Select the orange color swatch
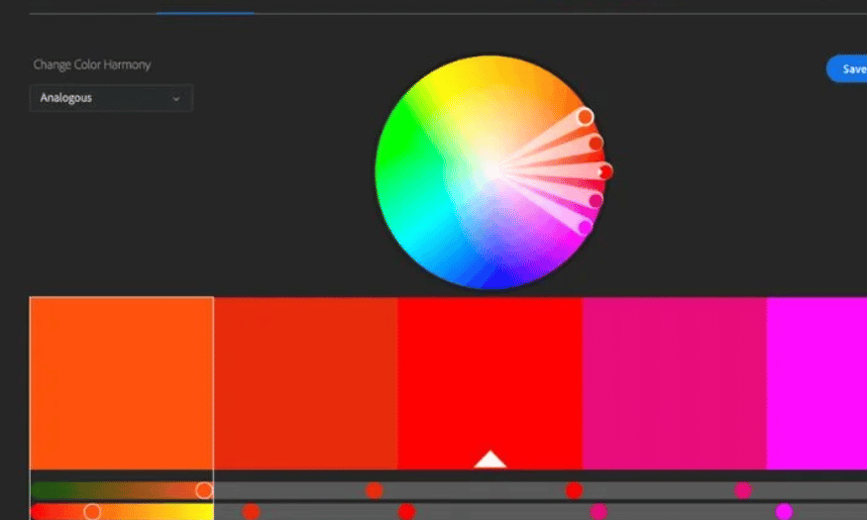Viewport: 867px width, 520px height. point(122,383)
